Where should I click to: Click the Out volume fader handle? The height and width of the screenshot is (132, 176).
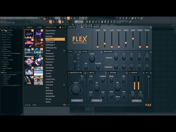(148, 77)
